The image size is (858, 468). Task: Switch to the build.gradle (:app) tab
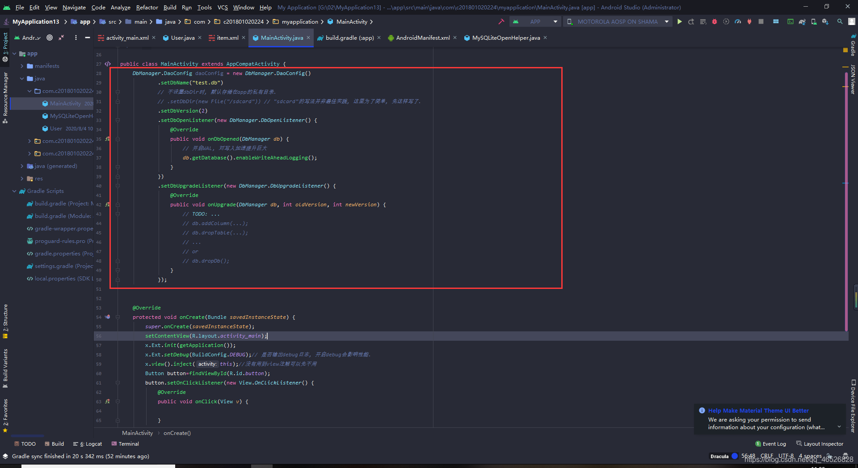[x=349, y=38]
